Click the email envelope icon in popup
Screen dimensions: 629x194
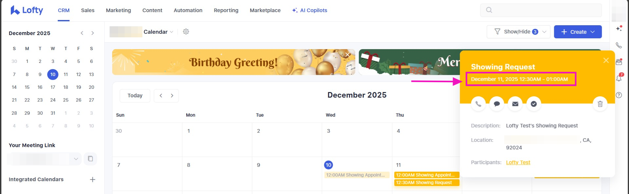tap(515, 104)
